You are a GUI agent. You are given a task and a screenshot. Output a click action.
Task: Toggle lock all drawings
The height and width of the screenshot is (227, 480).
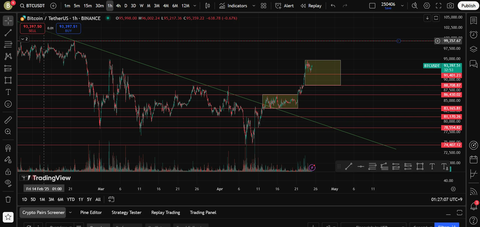tap(8, 172)
